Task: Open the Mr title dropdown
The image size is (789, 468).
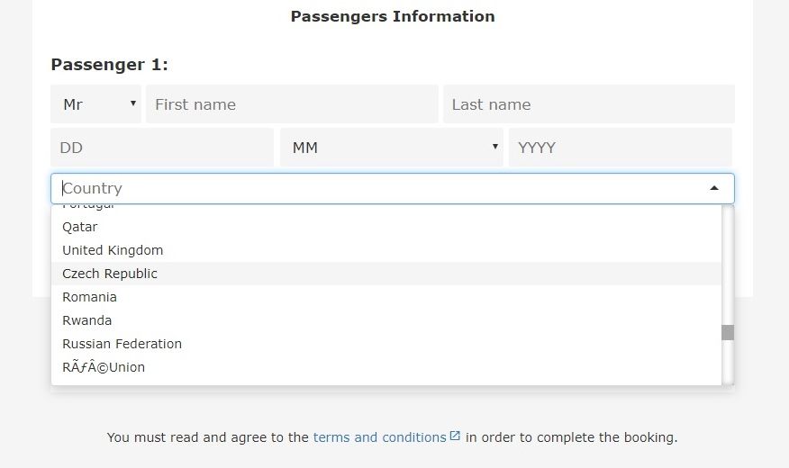Action: (x=95, y=104)
